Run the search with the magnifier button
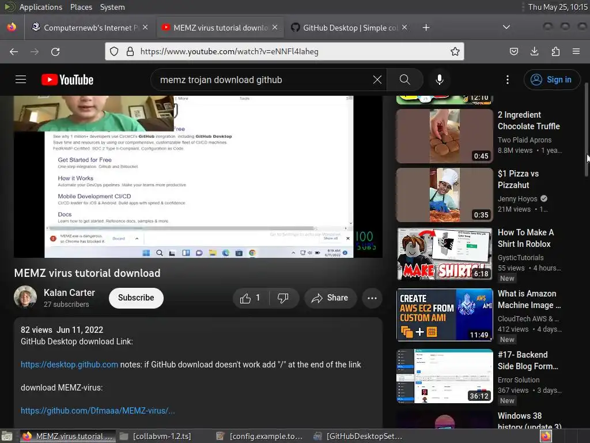 405,80
